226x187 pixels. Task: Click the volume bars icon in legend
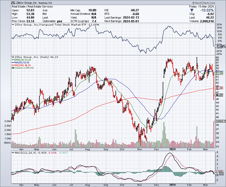[x=13, y=68]
